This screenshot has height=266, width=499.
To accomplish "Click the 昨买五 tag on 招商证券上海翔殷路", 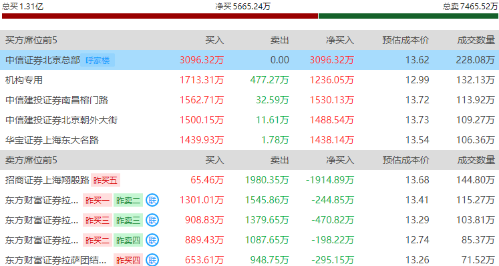I will [x=106, y=180].
